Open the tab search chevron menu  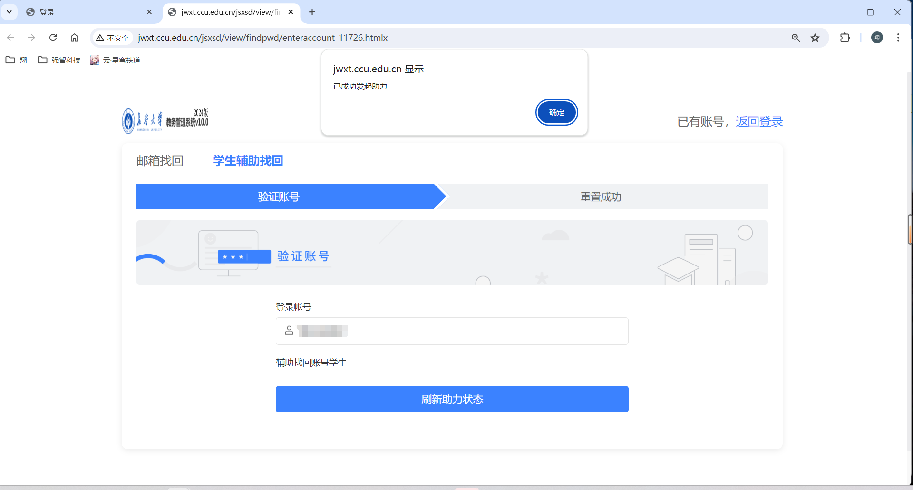click(x=10, y=12)
